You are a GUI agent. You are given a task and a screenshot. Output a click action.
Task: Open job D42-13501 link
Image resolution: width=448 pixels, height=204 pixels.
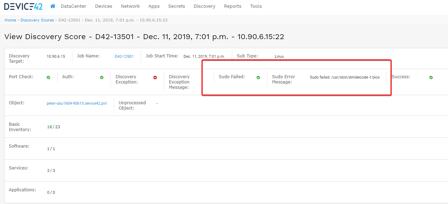124,56
